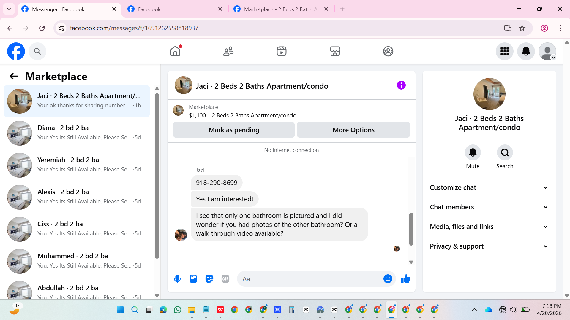The image size is (570, 320).
Task: Attach a photo using the image icon
Action: click(193, 279)
